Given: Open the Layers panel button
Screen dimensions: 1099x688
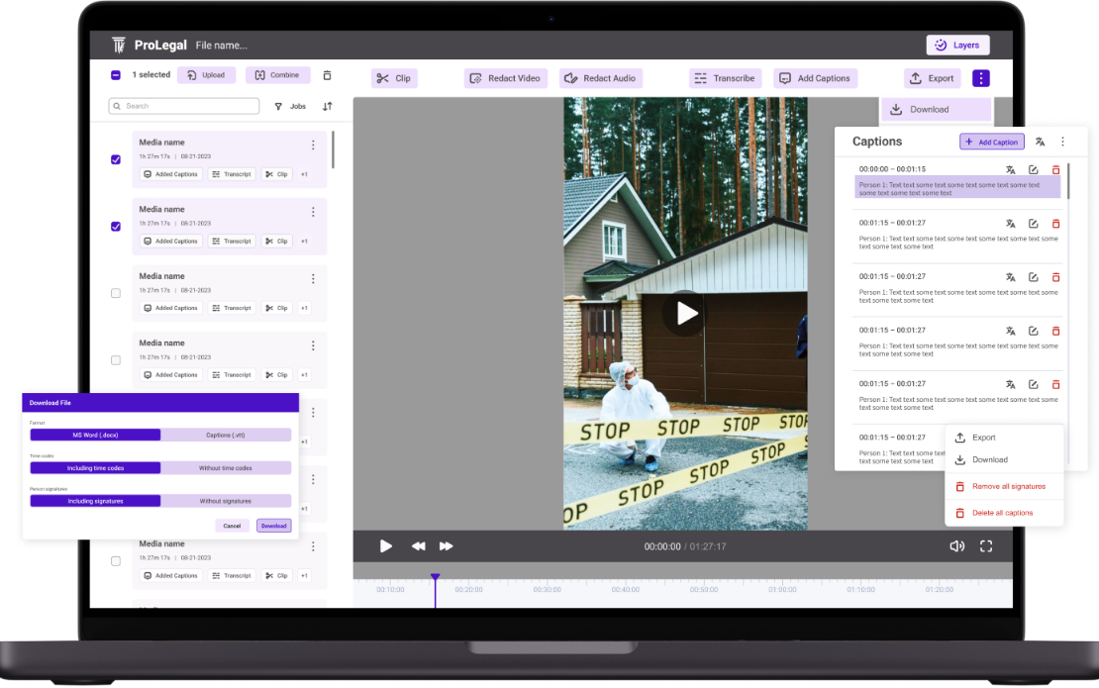Looking at the screenshot, I should pos(957,45).
